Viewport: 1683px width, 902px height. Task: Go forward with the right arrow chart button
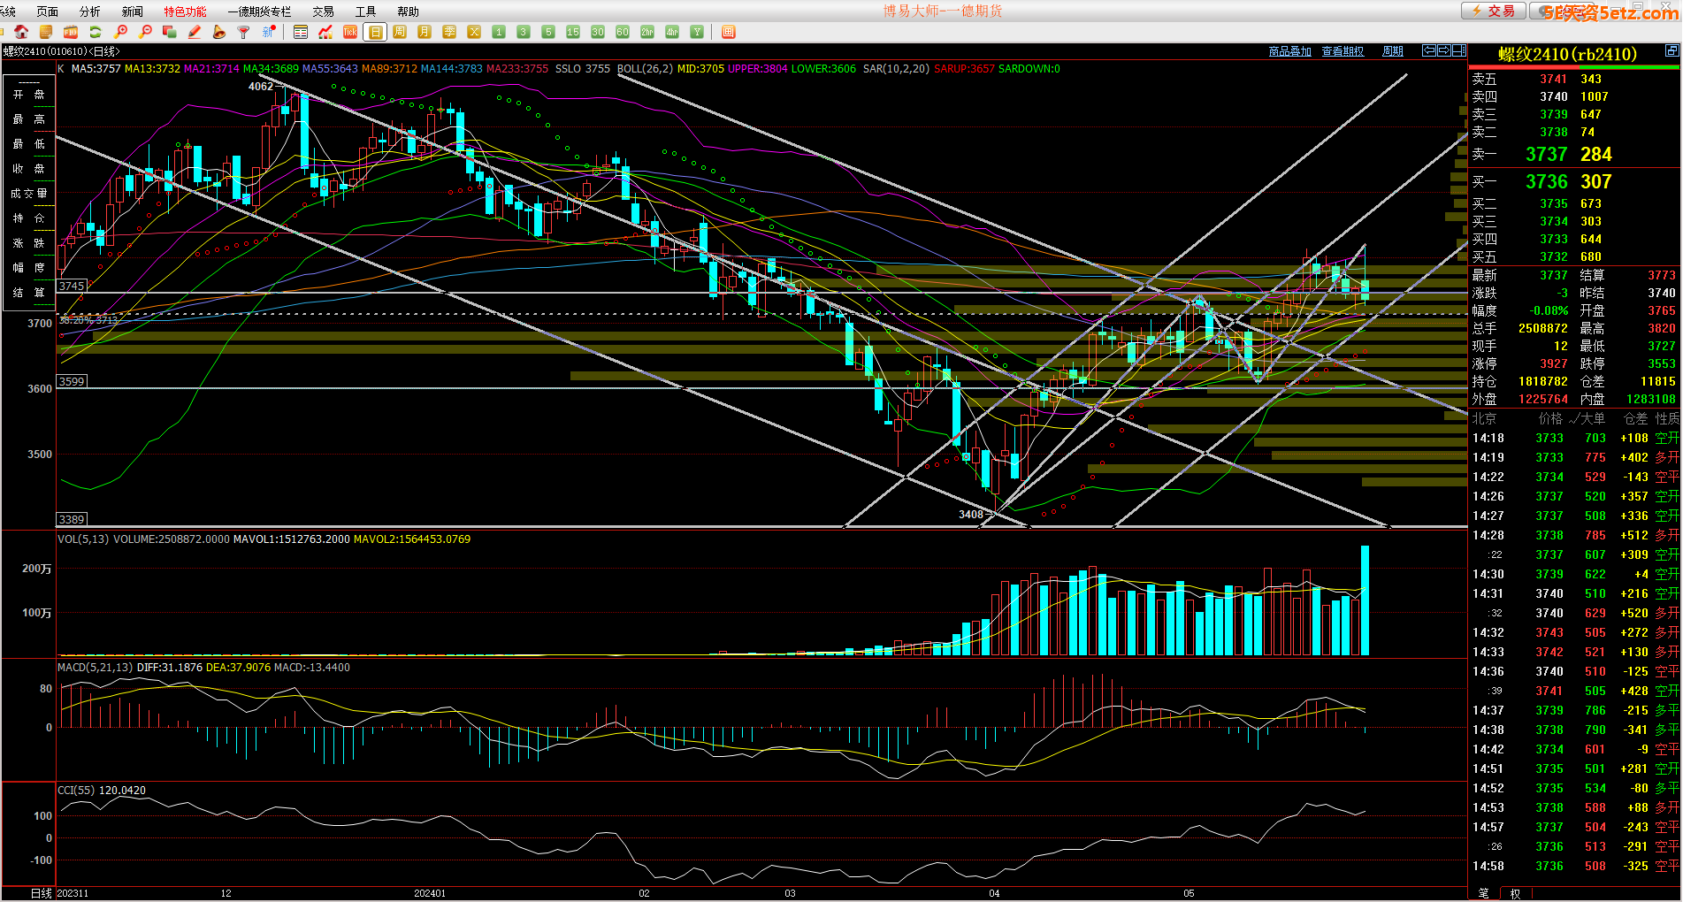[1443, 50]
